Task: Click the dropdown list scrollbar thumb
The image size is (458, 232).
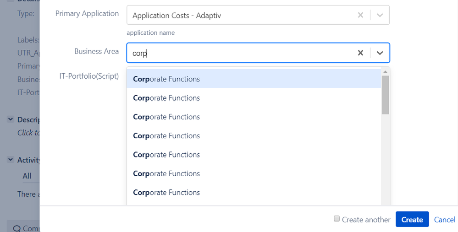Action: click(x=385, y=95)
